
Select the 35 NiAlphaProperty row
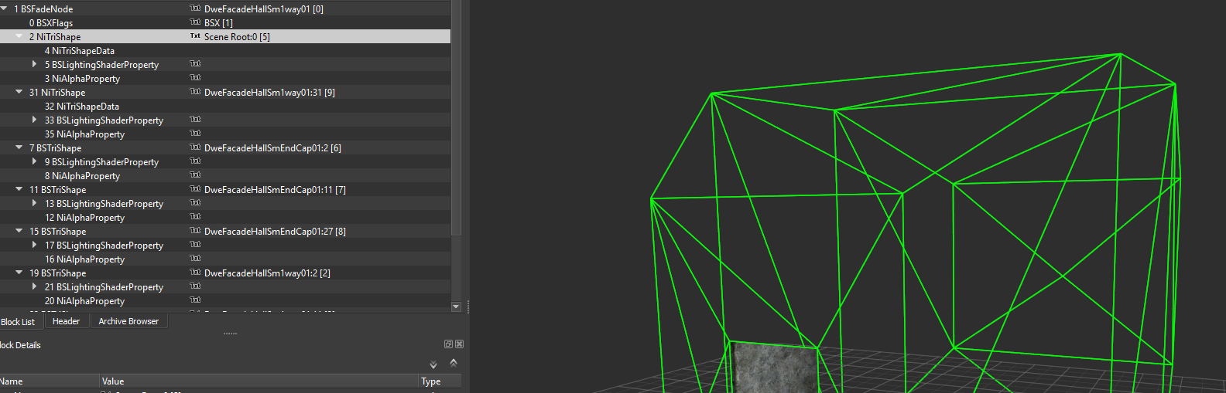[x=225, y=134]
